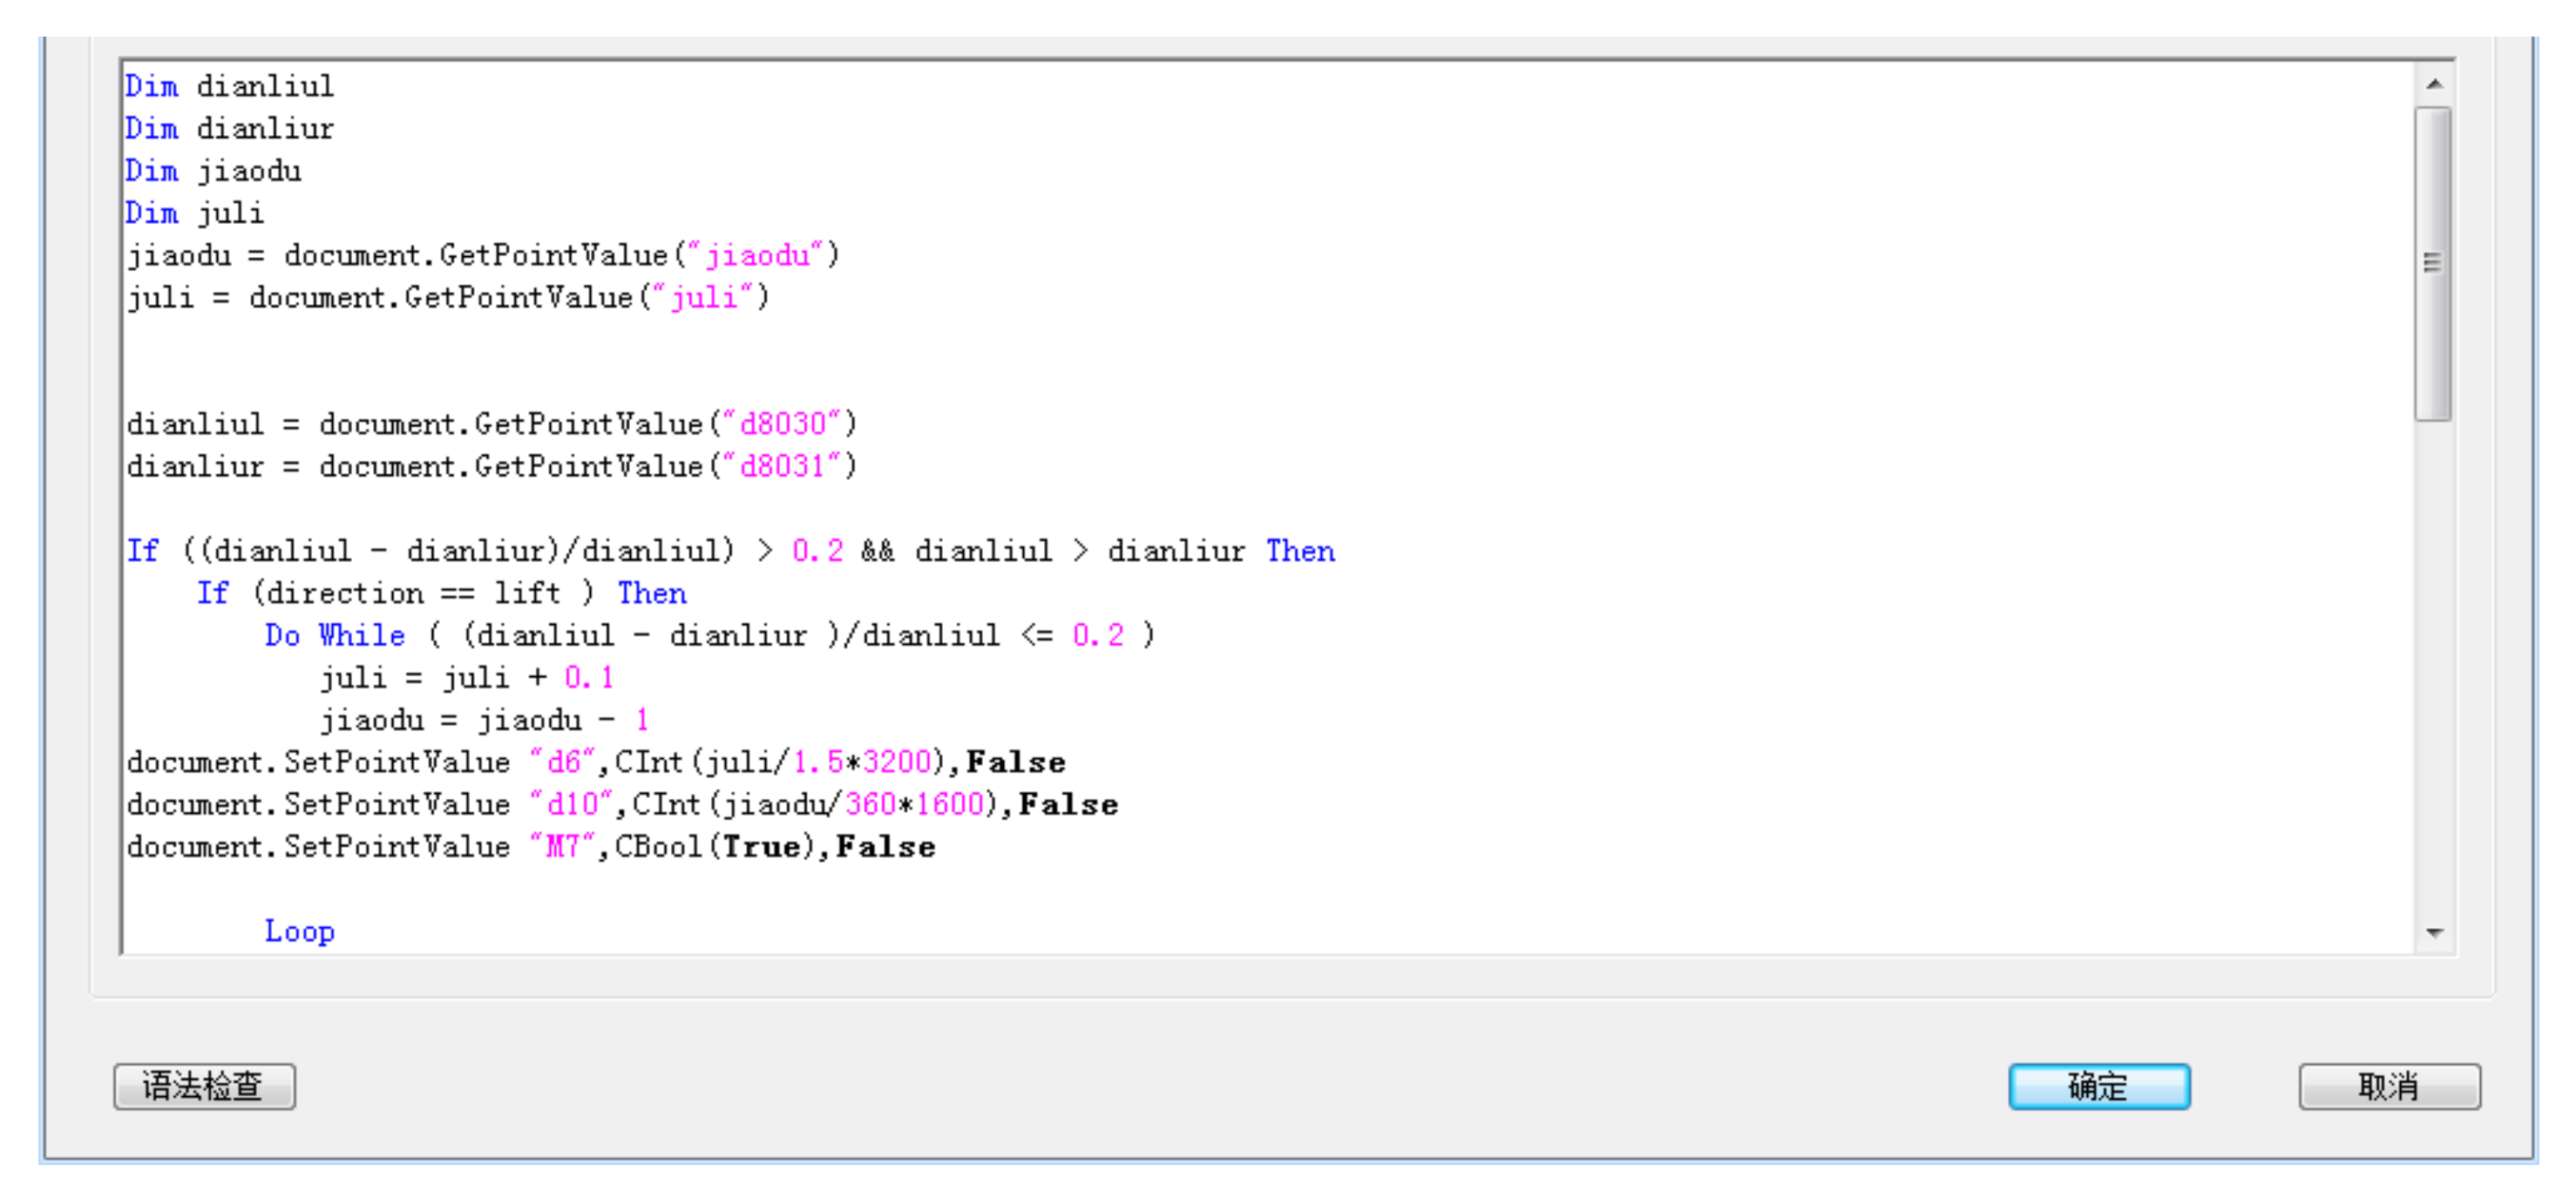Click the SetPointValue "M7" line

coord(531,847)
